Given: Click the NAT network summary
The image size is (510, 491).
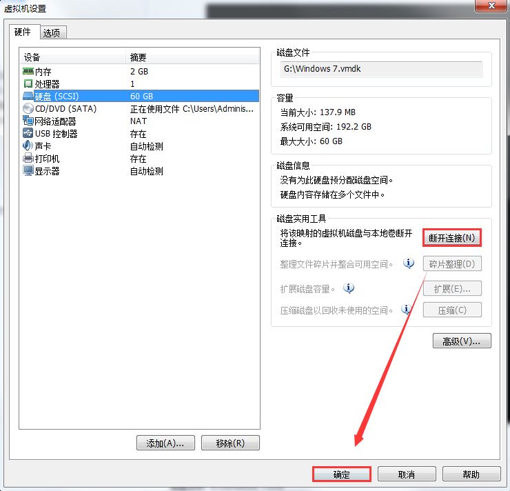Looking at the screenshot, I should [x=139, y=121].
